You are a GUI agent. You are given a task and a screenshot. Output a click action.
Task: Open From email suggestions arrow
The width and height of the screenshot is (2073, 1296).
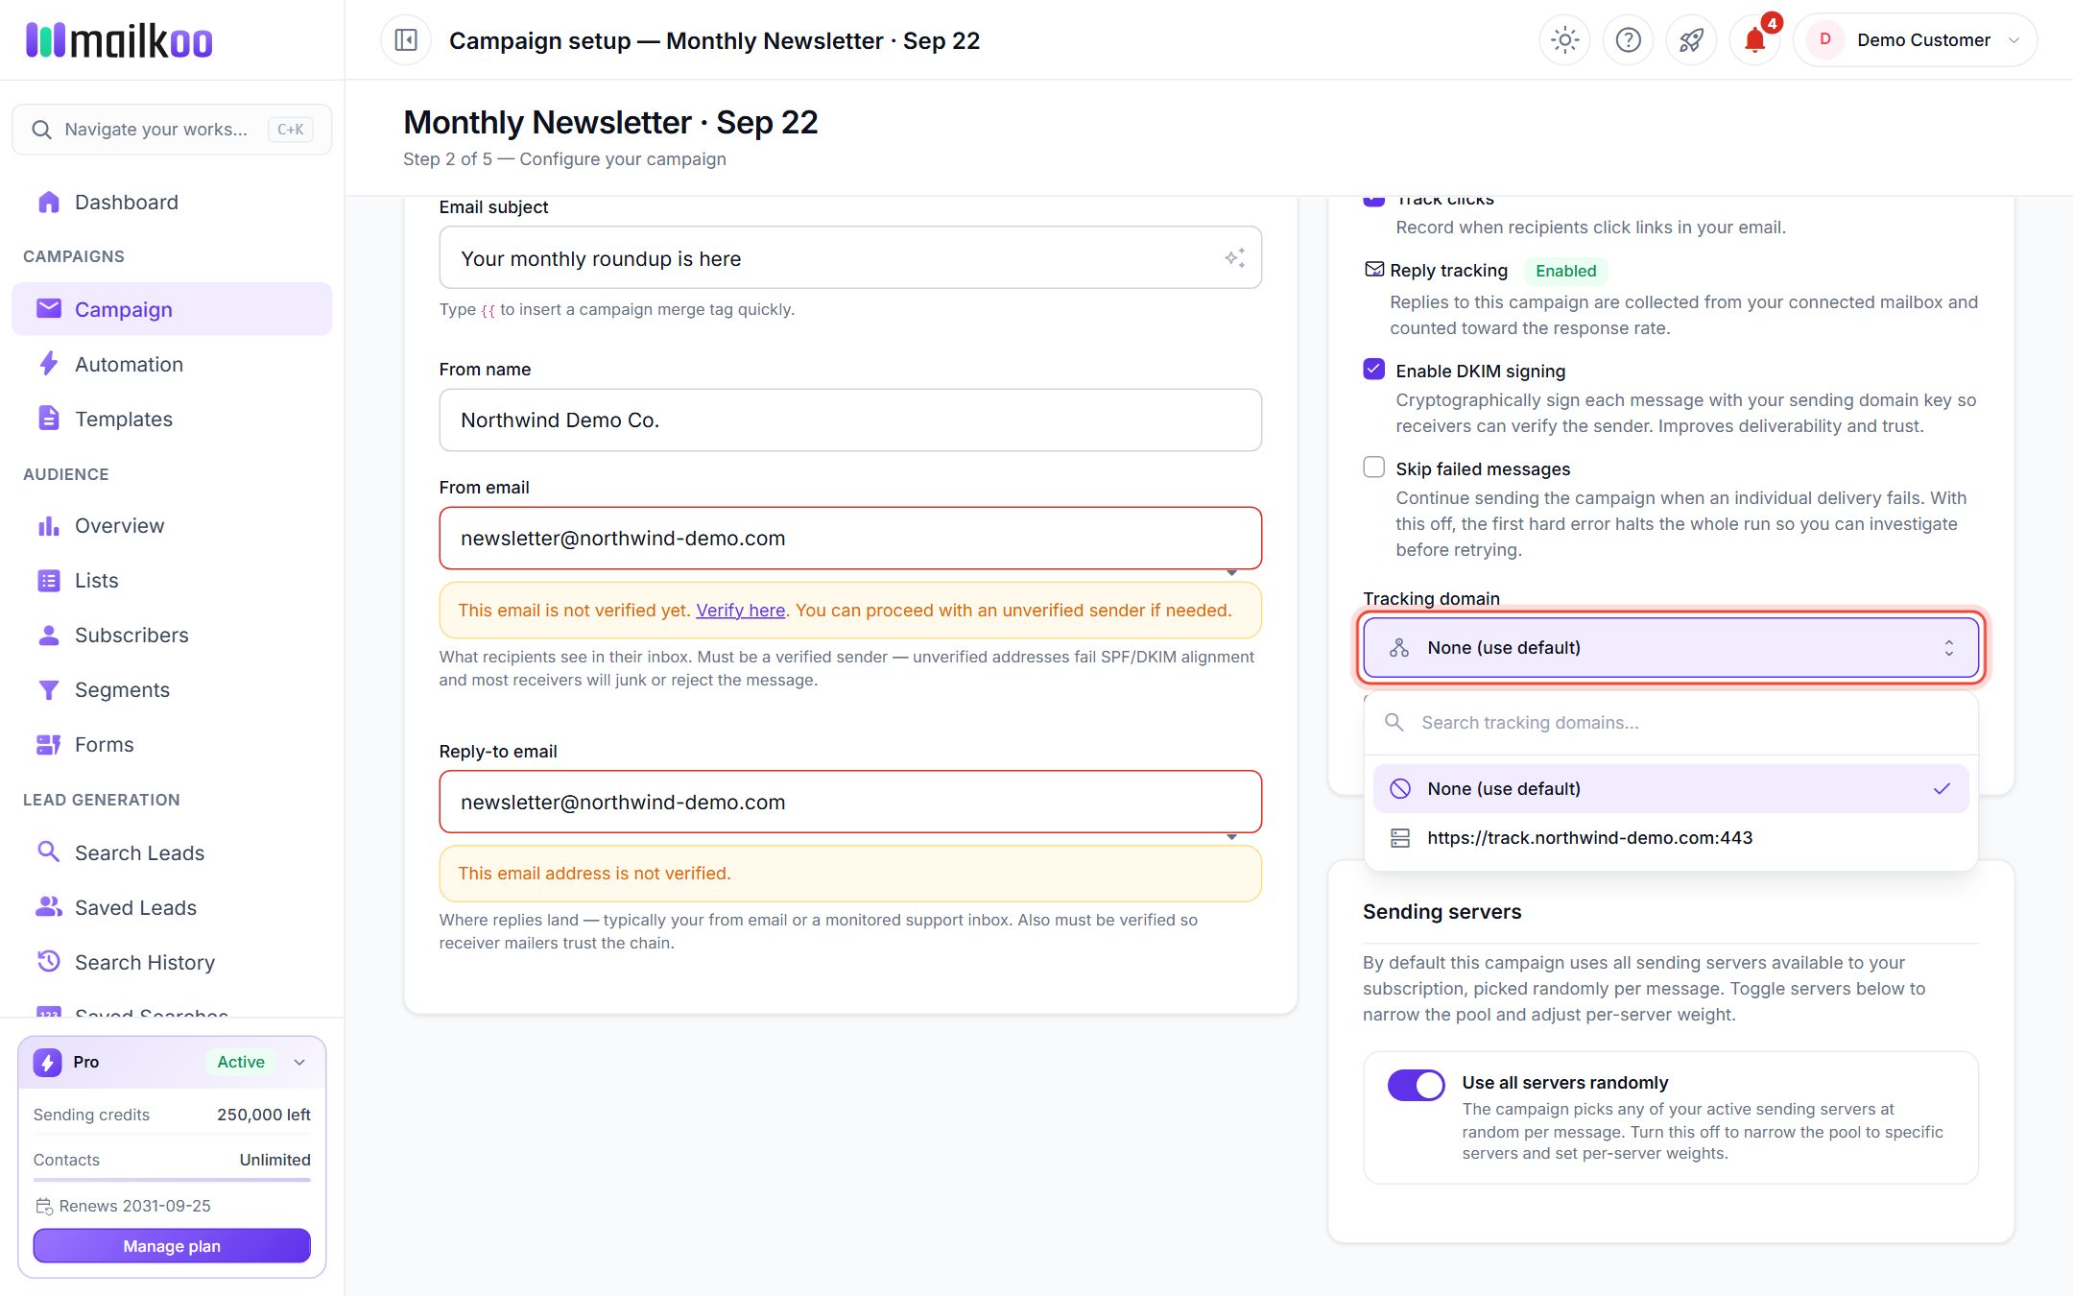[1231, 573]
